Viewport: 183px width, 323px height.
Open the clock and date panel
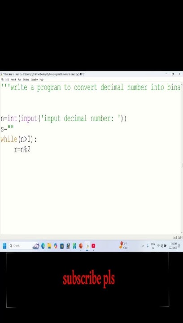(173, 246)
